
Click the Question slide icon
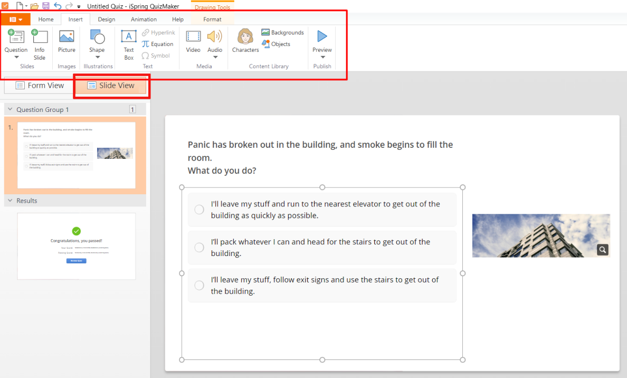coord(16,37)
